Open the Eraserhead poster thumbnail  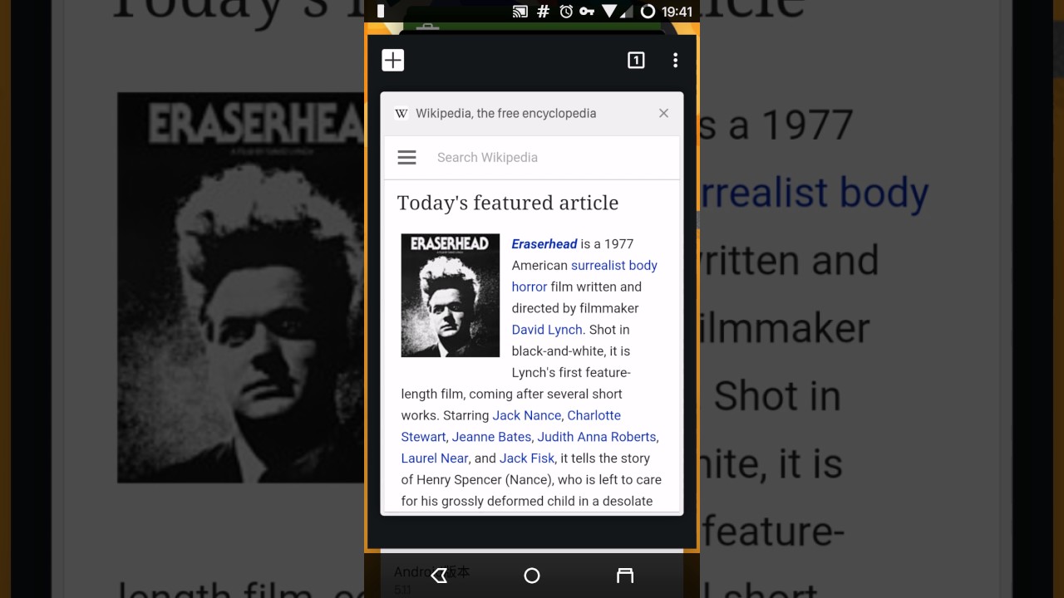click(x=451, y=296)
